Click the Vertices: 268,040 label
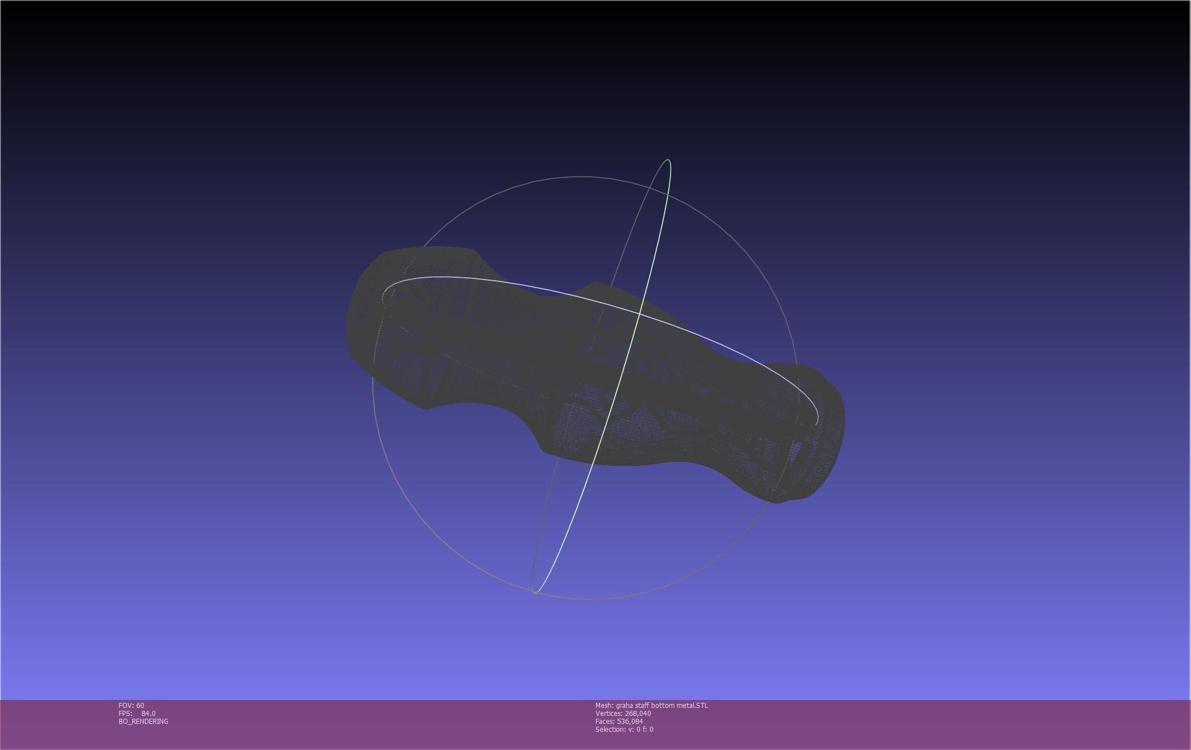 [623, 714]
